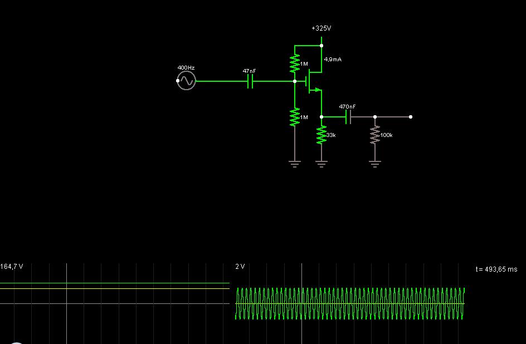
Task: Select the lower 1M resistor to ground
Action: [295, 117]
